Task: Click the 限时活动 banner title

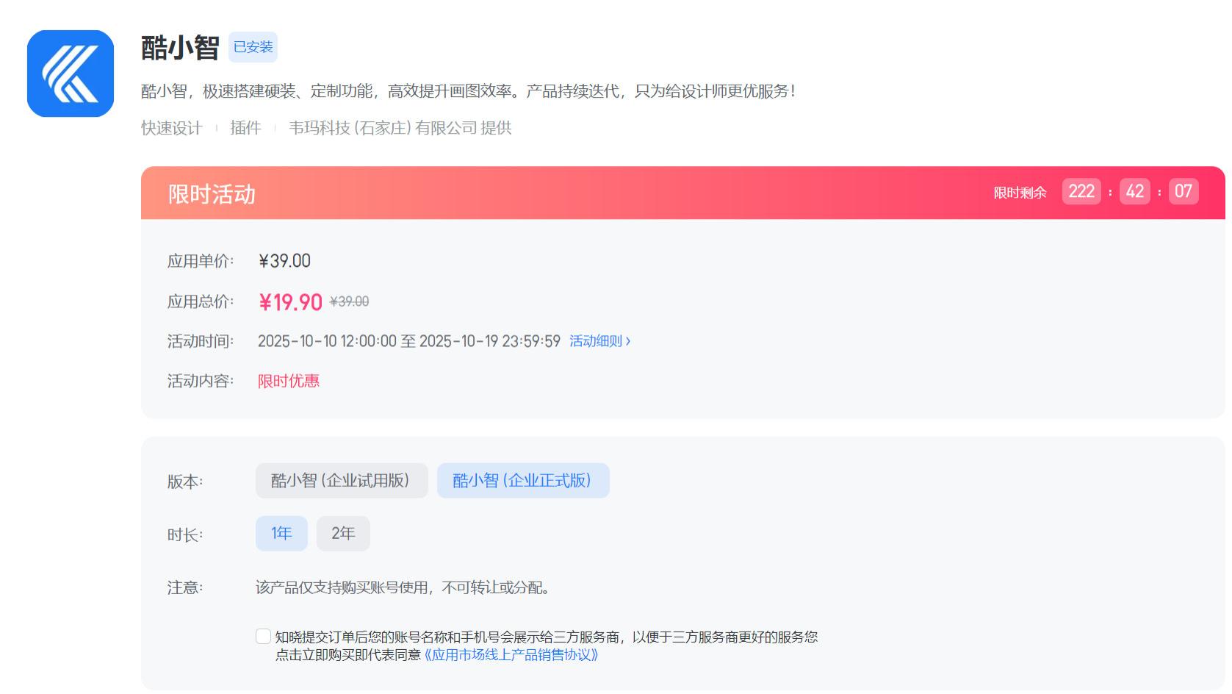Action: point(212,194)
